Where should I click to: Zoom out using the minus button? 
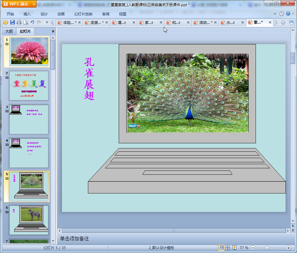[253, 248]
